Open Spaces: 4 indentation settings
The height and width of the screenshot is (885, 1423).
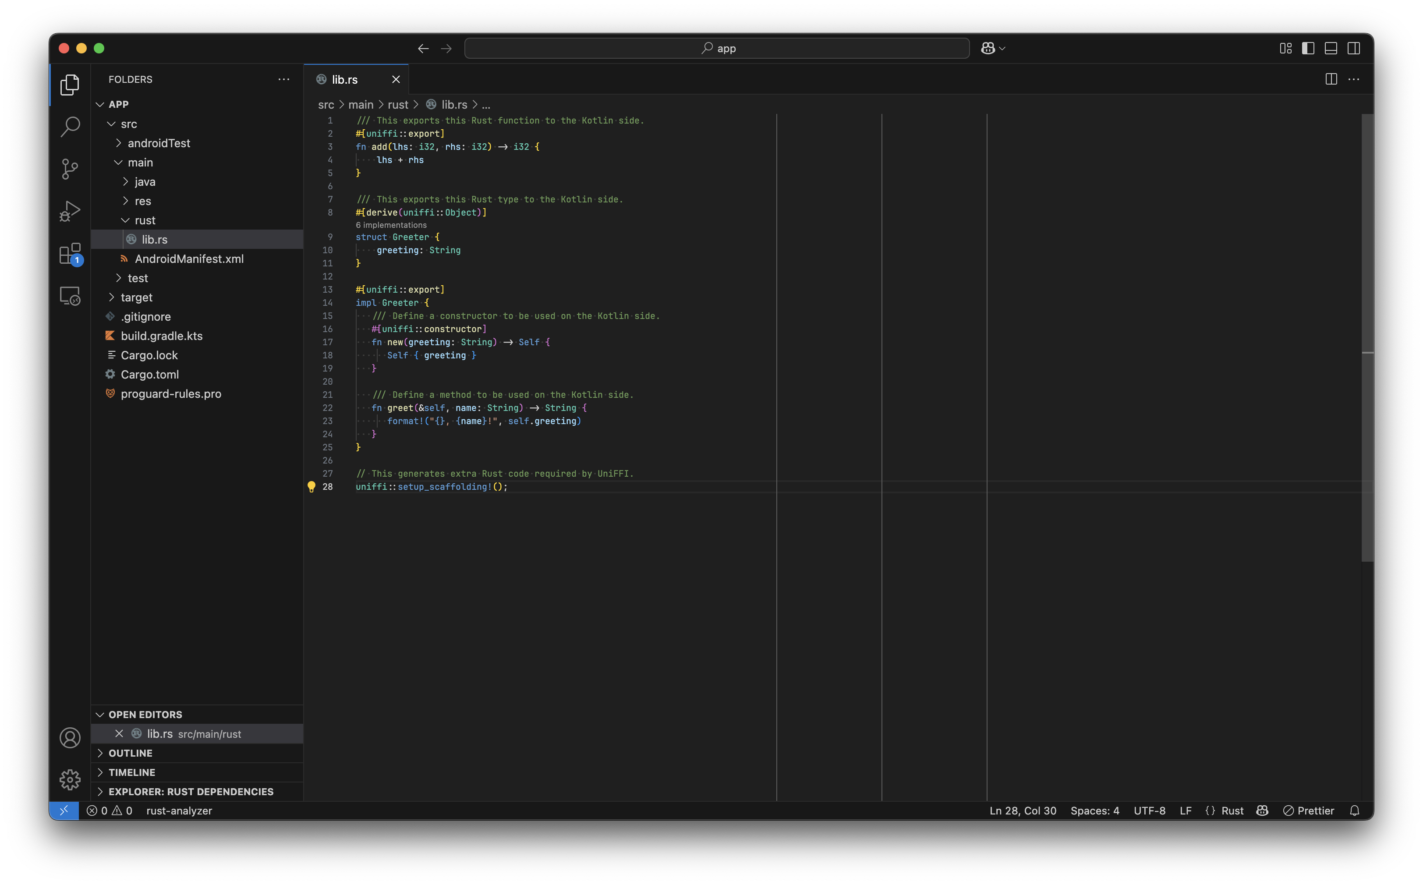click(x=1094, y=810)
